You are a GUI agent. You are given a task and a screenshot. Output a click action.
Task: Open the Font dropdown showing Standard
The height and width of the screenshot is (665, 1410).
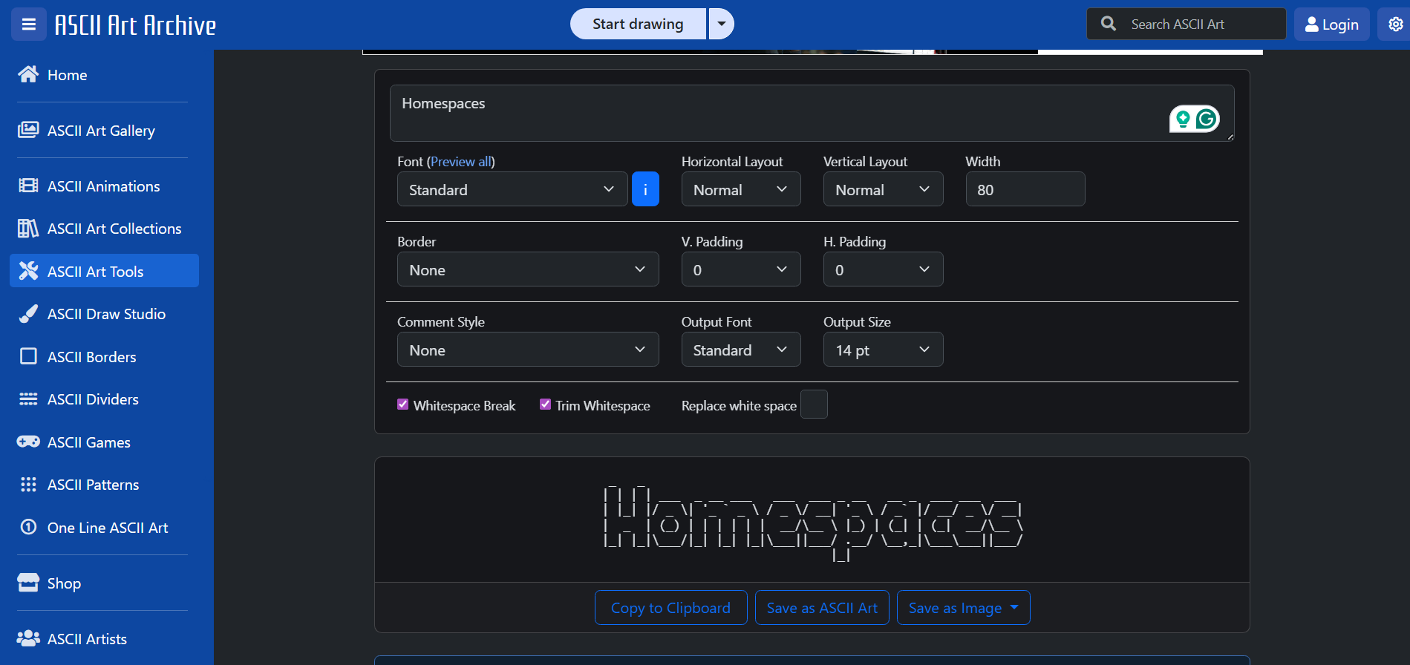point(512,189)
